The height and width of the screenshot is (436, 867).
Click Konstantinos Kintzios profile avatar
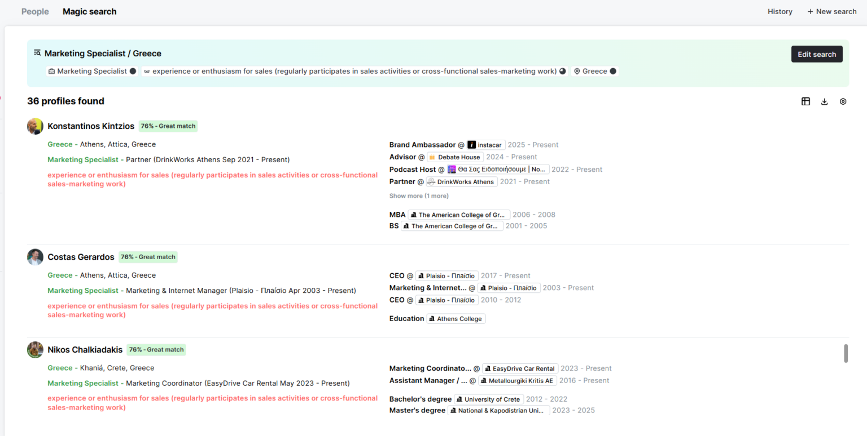click(x=35, y=126)
